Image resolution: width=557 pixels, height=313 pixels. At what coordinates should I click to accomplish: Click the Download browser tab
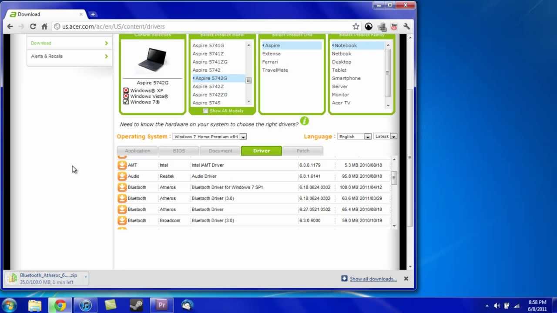(x=47, y=14)
